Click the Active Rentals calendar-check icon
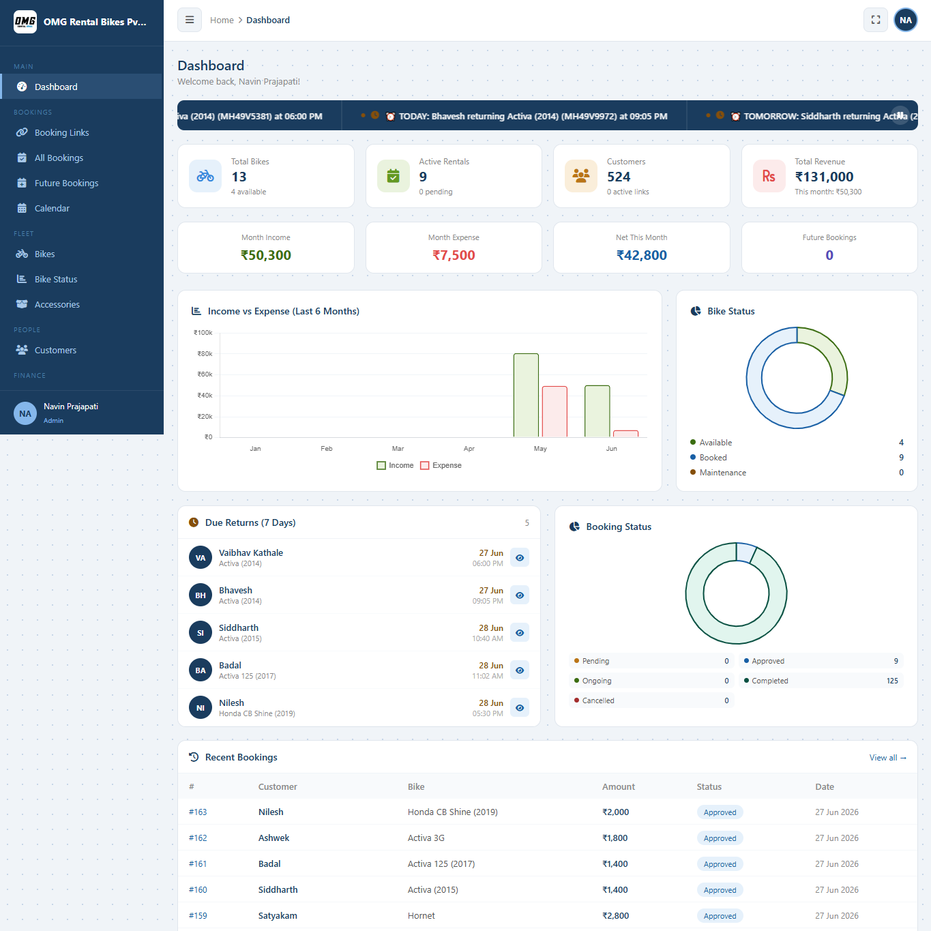 (394, 176)
